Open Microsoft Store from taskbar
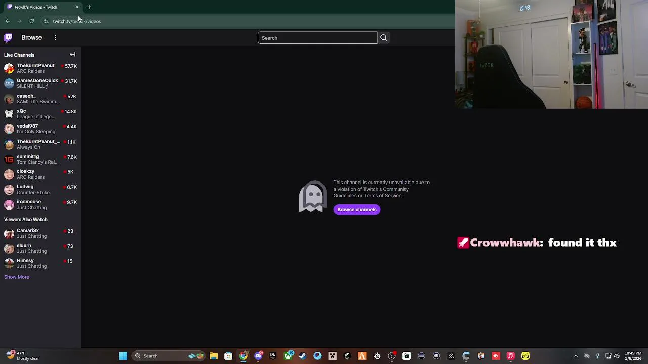 [x=228, y=356]
